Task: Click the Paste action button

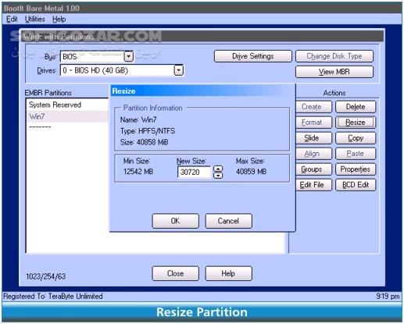Action: pyautogui.click(x=356, y=154)
